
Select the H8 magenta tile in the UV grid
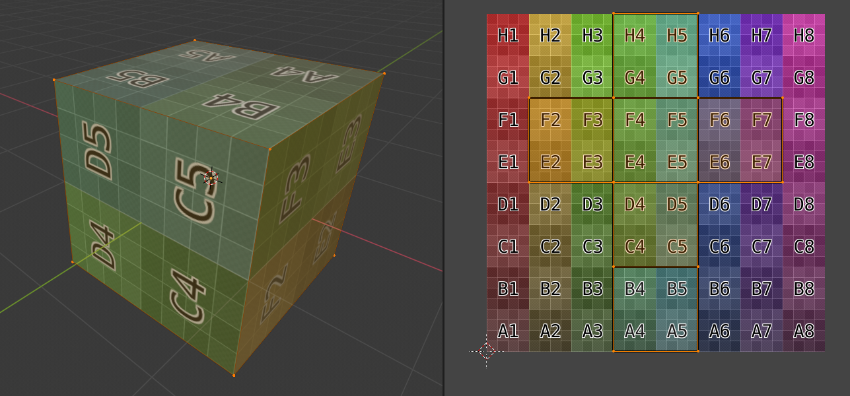click(x=804, y=36)
